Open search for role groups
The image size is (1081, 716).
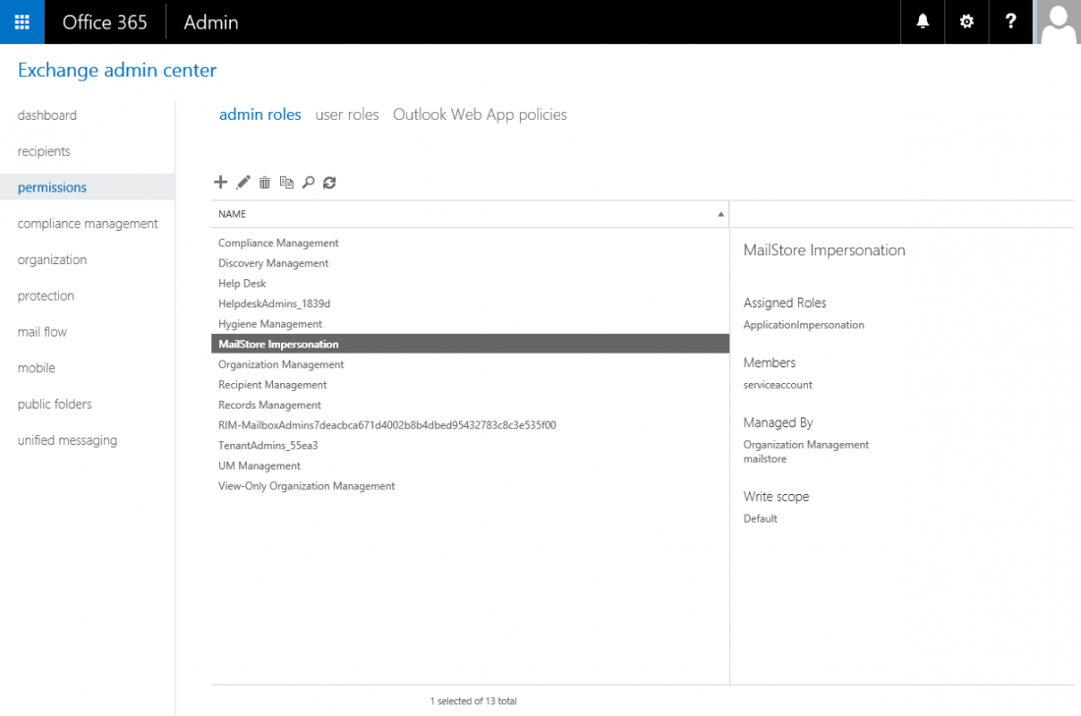[308, 182]
